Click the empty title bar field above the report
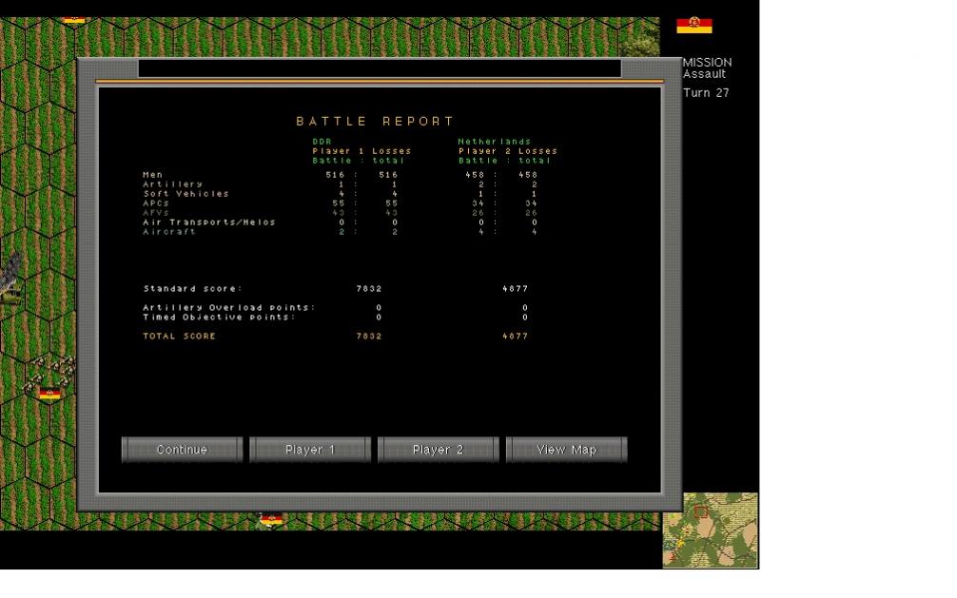 click(379, 68)
